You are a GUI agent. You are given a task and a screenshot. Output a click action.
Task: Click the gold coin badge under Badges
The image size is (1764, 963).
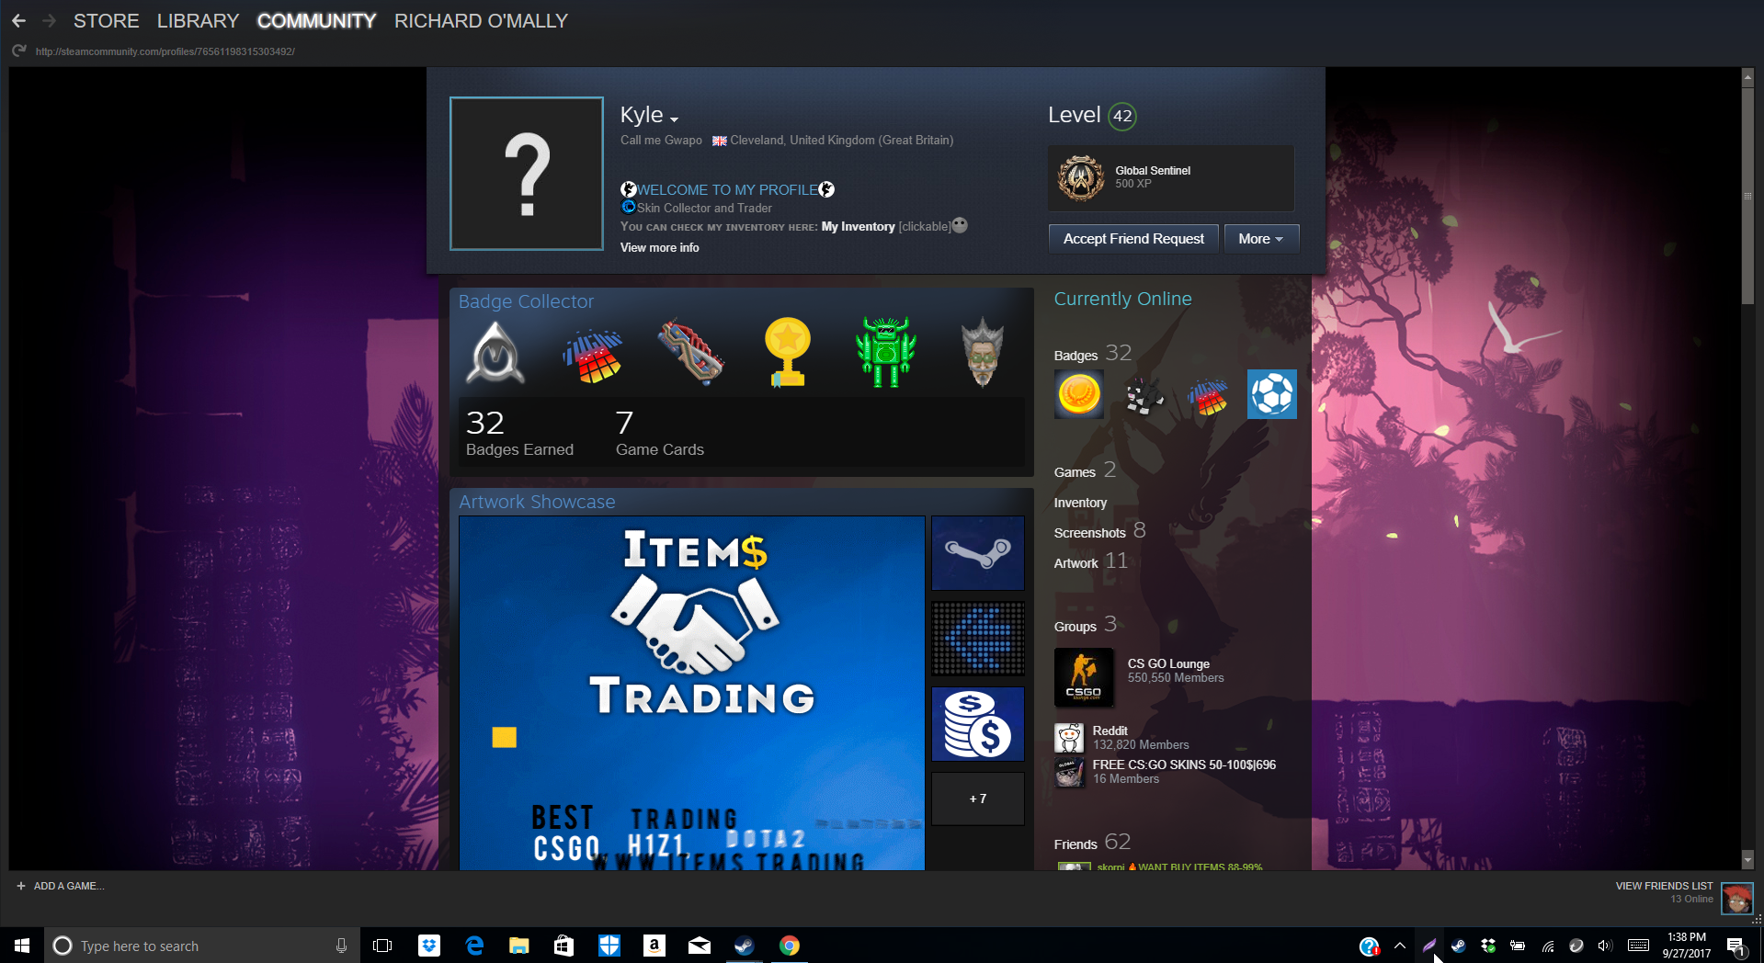[x=1079, y=394]
